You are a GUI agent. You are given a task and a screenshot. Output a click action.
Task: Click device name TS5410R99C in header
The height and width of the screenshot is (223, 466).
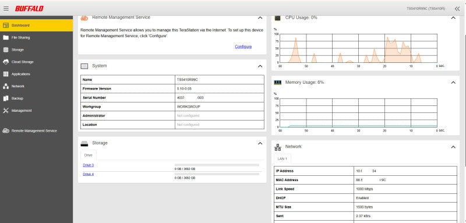[x=426, y=9]
